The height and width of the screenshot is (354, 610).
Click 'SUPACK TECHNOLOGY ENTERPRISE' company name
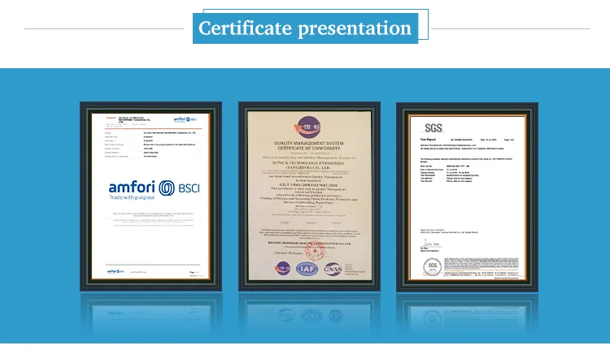pos(308,163)
